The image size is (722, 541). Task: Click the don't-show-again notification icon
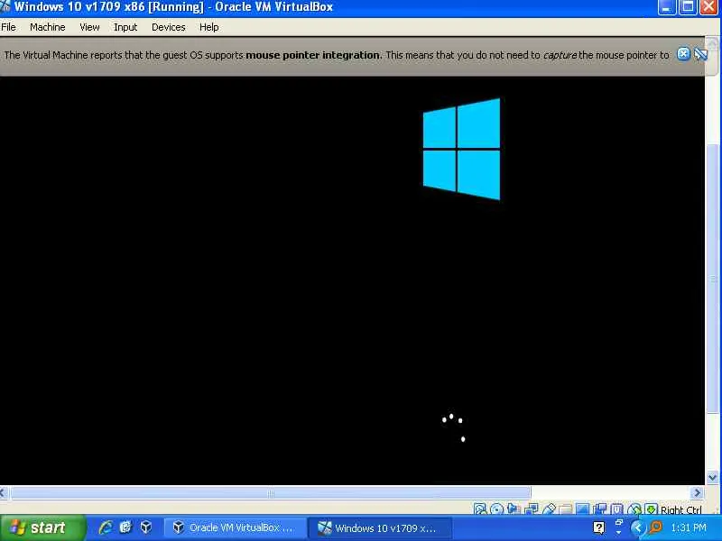(x=700, y=54)
